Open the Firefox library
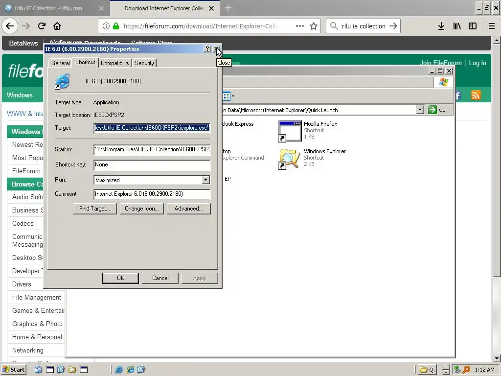Viewport: 501px width, 376px height. coord(457,26)
